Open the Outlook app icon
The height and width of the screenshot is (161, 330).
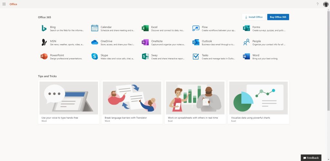click(x=196, y=42)
